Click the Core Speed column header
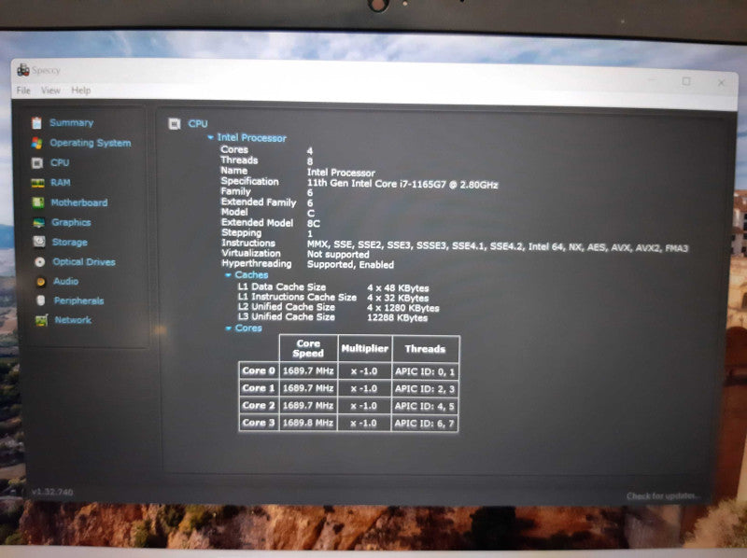This screenshot has width=747, height=558. tap(308, 348)
